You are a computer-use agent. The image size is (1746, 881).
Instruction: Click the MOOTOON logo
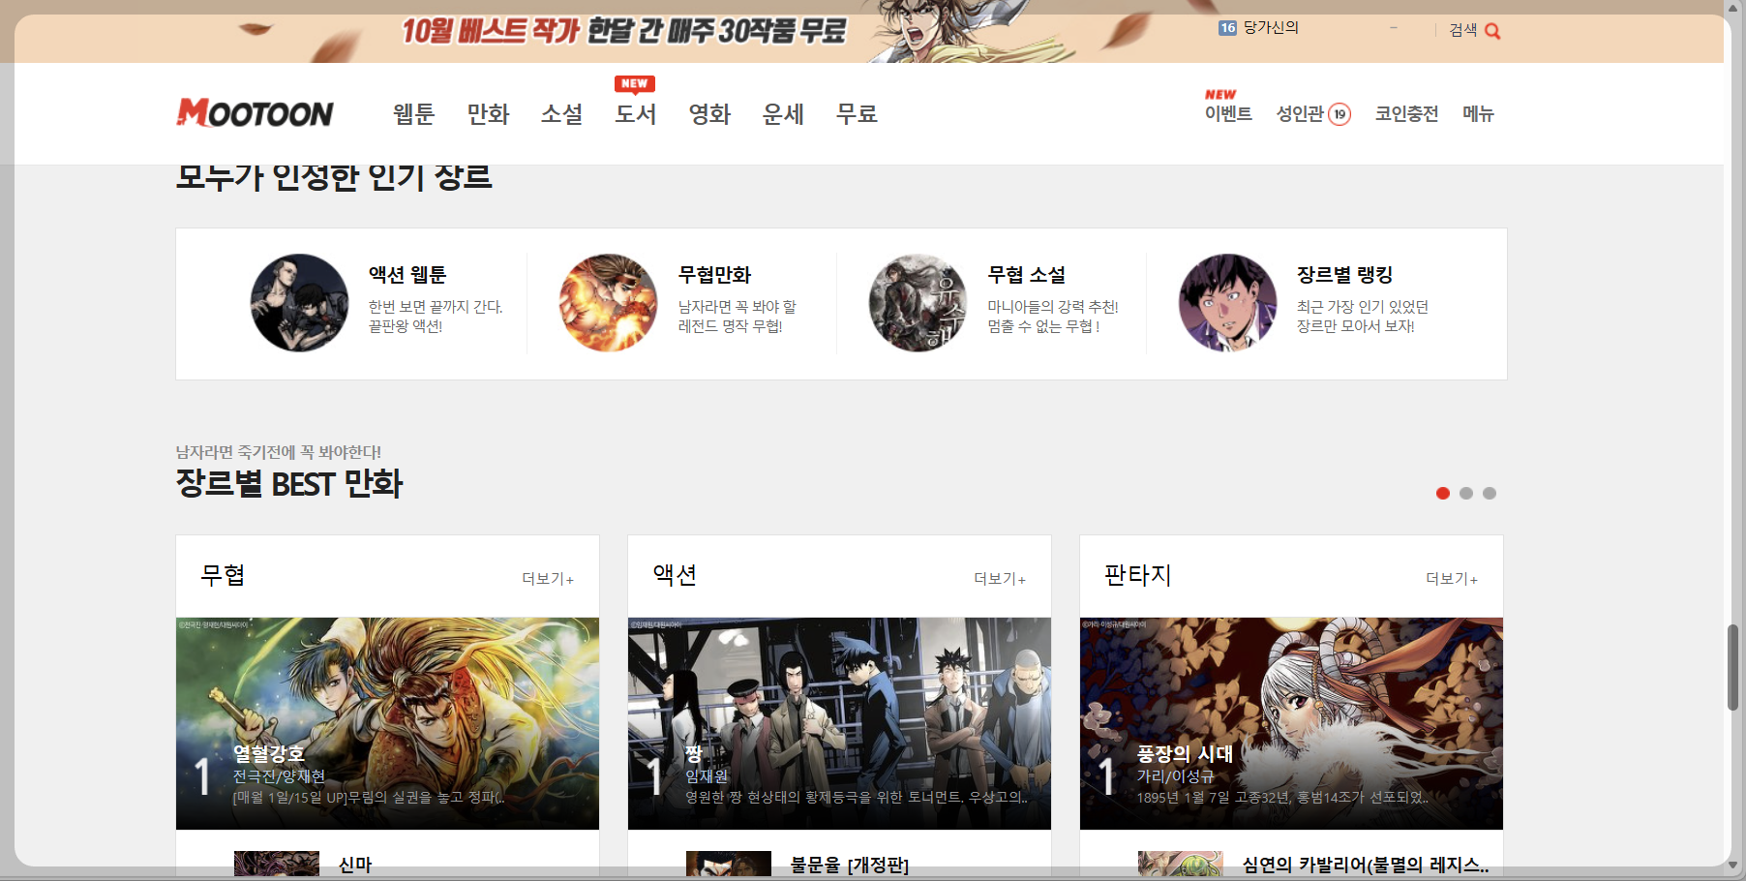point(255,113)
